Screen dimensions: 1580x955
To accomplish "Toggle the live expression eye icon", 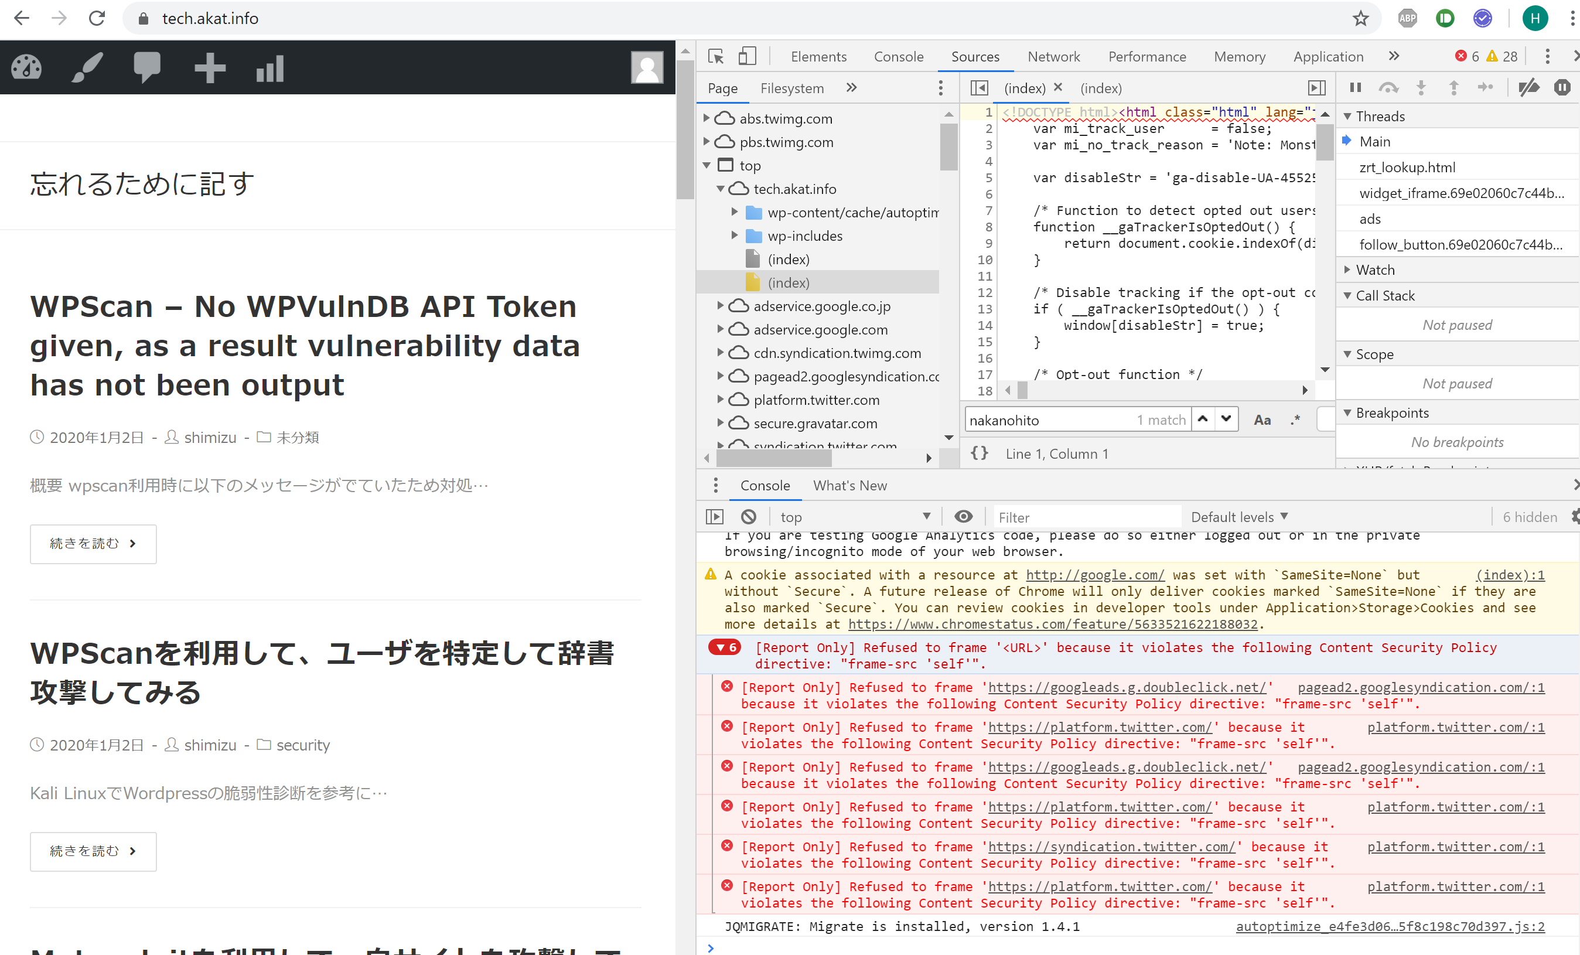I will tap(963, 517).
